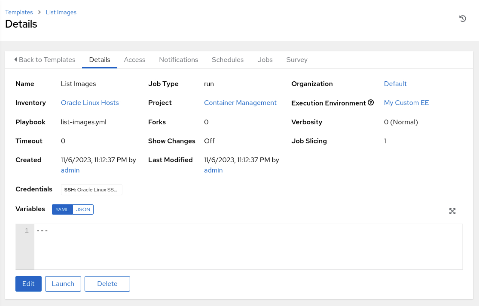479x306 pixels.
Task: Click the Execution Environment label
Action: pos(328,103)
